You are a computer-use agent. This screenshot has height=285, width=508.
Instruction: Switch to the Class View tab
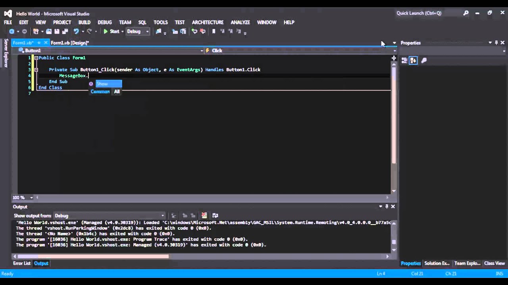495,263
